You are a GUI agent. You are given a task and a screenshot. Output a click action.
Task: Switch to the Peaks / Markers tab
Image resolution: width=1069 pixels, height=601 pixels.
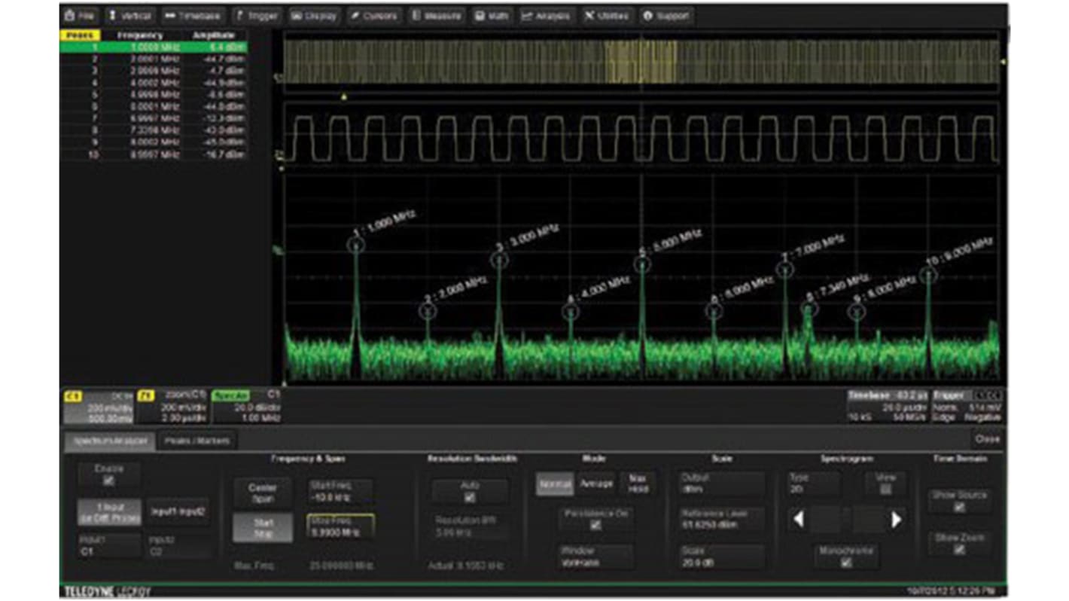pyautogui.click(x=196, y=441)
